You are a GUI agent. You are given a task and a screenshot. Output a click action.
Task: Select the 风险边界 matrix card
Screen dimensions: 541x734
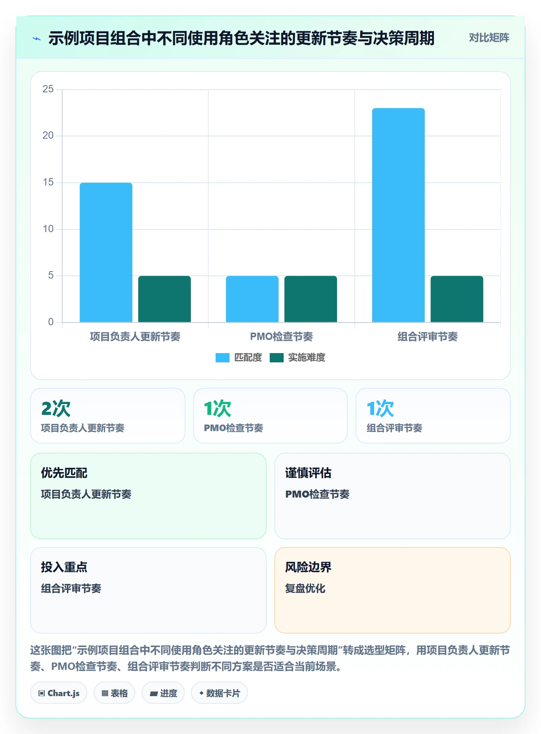(393, 590)
